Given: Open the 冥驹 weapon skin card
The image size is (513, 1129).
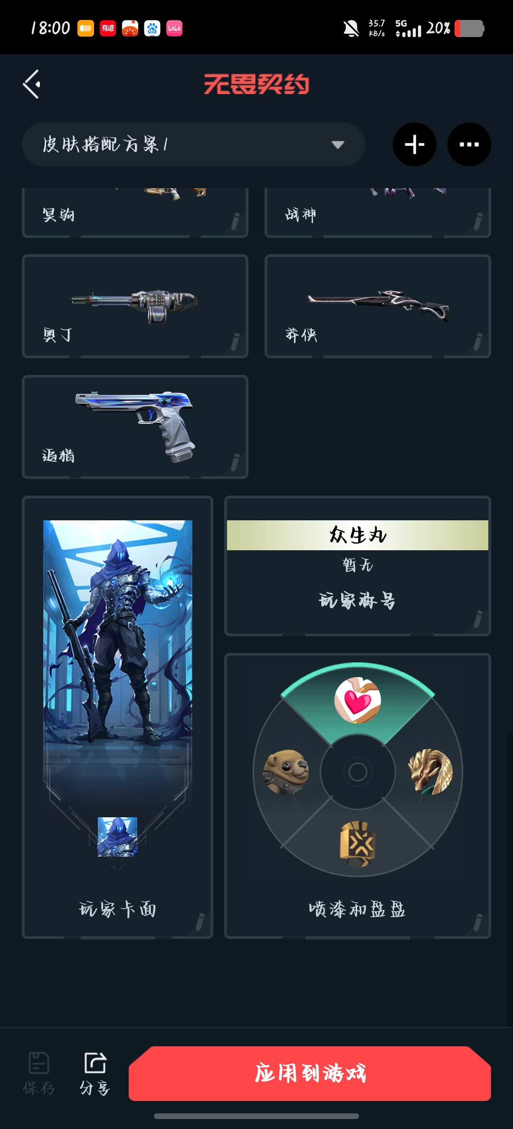Looking at the screenshot, I should click(x=135, y=213).
